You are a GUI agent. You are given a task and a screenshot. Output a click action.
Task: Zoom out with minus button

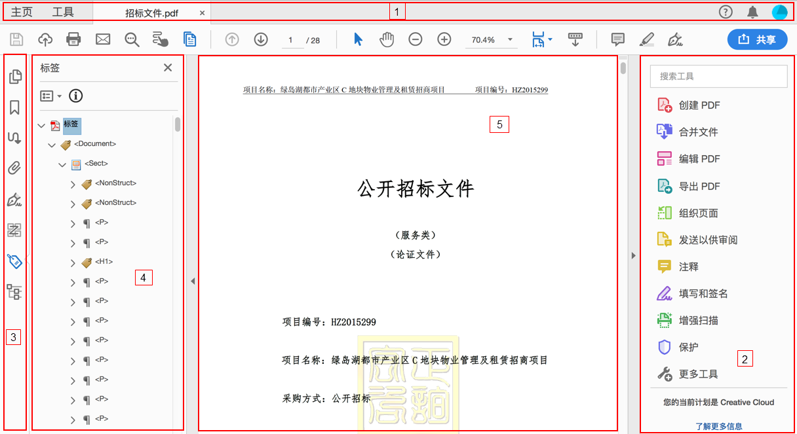(416, 39)
